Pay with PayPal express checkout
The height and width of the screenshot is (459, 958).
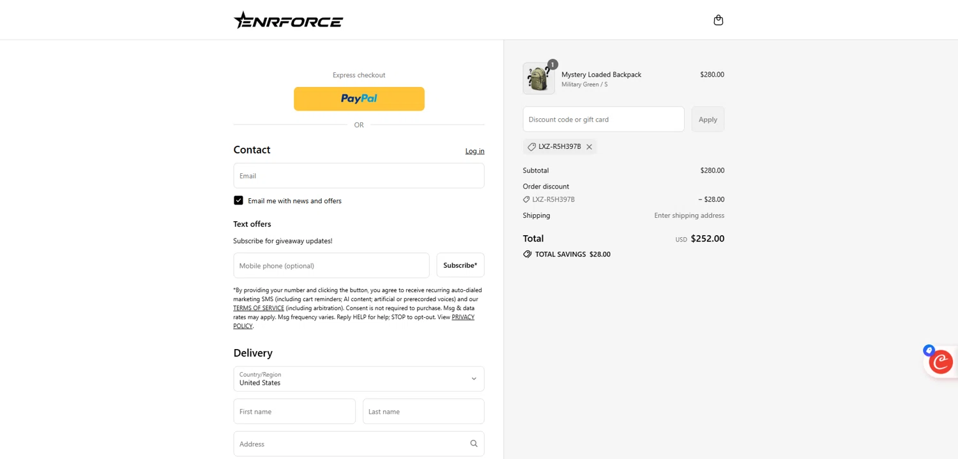click(359, 99)
